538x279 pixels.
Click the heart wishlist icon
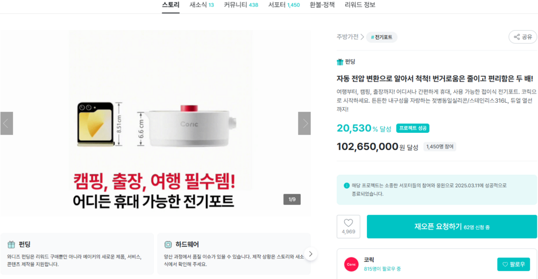(x=348, y=223)
